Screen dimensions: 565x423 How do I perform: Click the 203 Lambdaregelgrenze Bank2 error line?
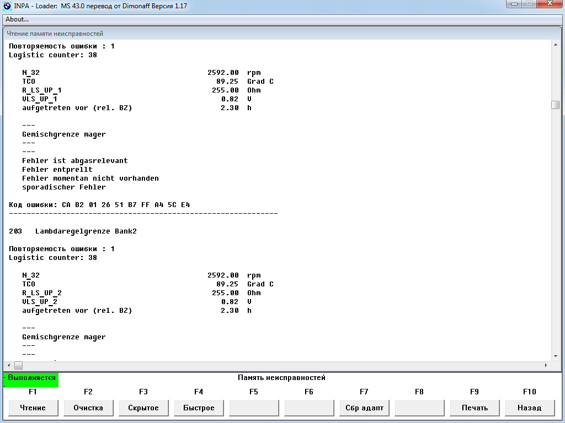click(73, 231)
